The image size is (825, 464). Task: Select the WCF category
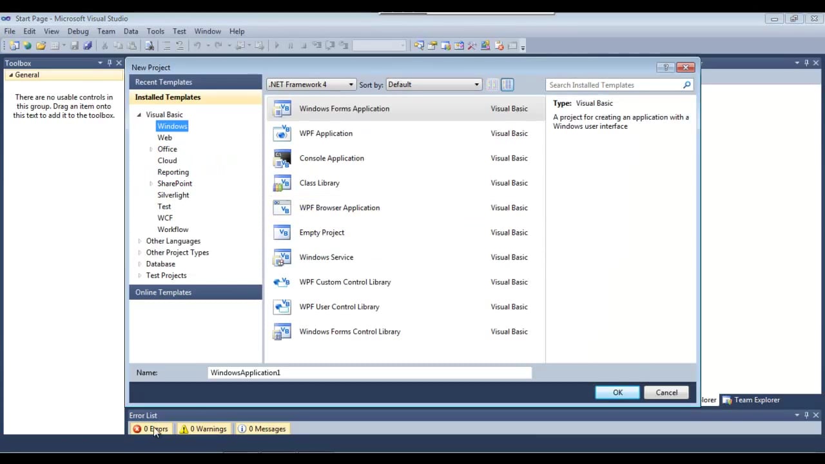pos(165,218)
